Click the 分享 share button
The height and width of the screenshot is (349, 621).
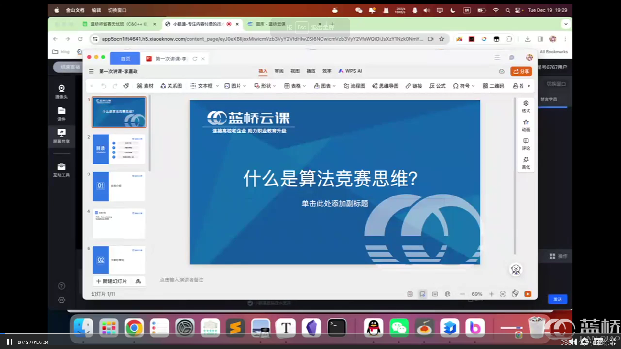click(521, 71)
